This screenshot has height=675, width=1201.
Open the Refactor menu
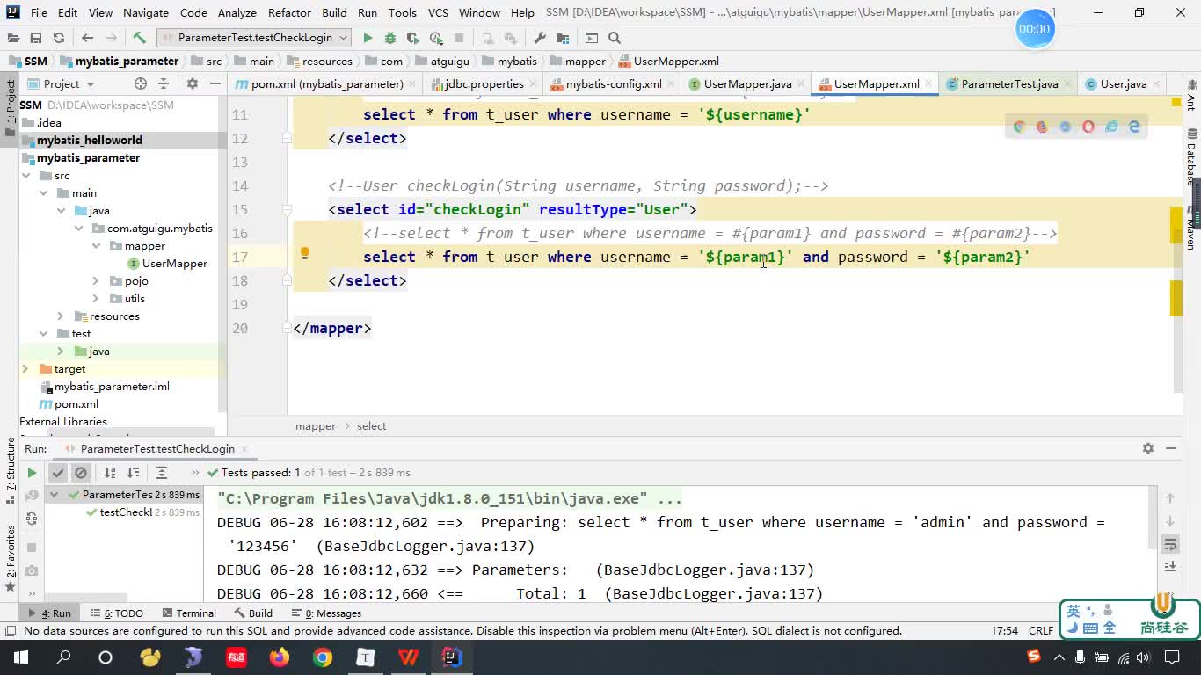click(289, 12)
